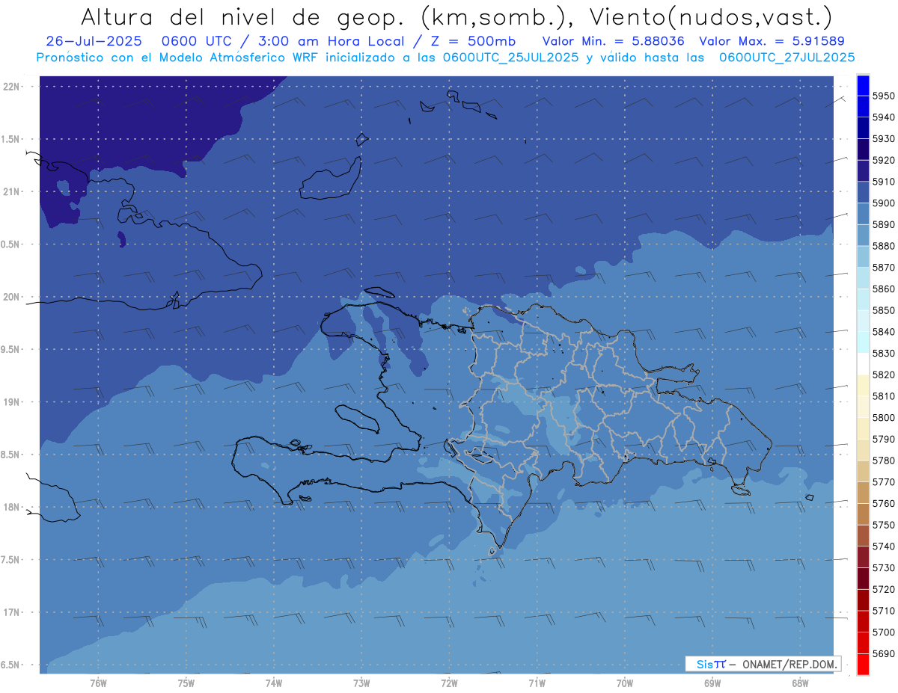This screenshot has width=898, height=693.
Task: Click the legend swatch between 5860 and 5870
Action: pyautogui.click(x=863, y=278)
